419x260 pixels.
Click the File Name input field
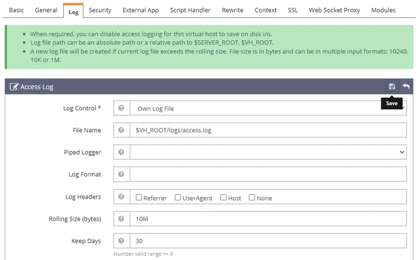[267, 131]
